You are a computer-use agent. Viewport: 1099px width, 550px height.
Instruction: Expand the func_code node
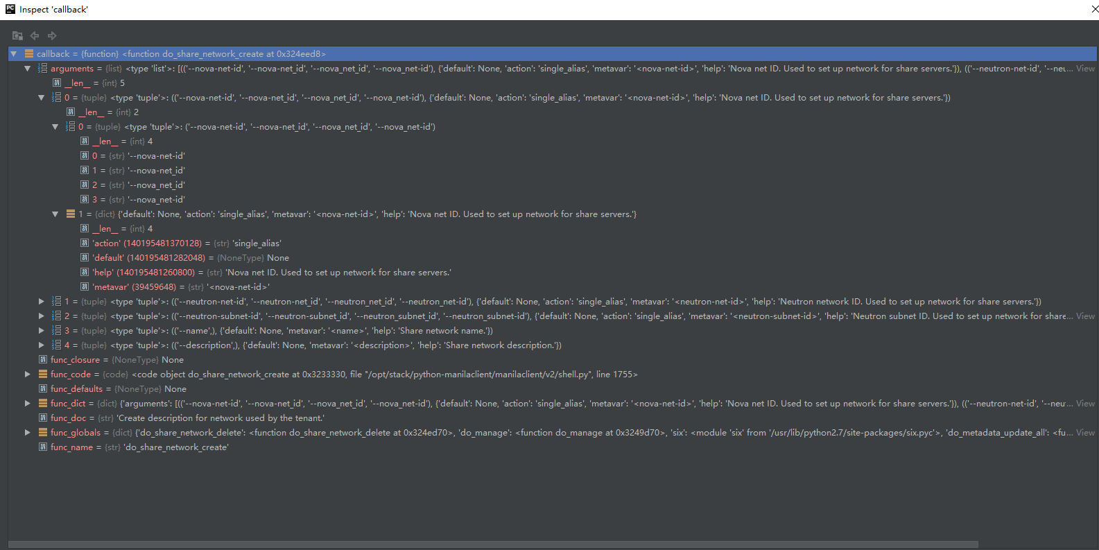coord(28,374)
